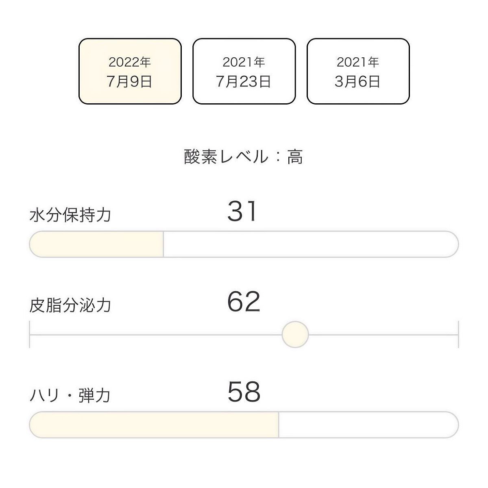Switch to the 2021年7月23日 date tab

244,72
